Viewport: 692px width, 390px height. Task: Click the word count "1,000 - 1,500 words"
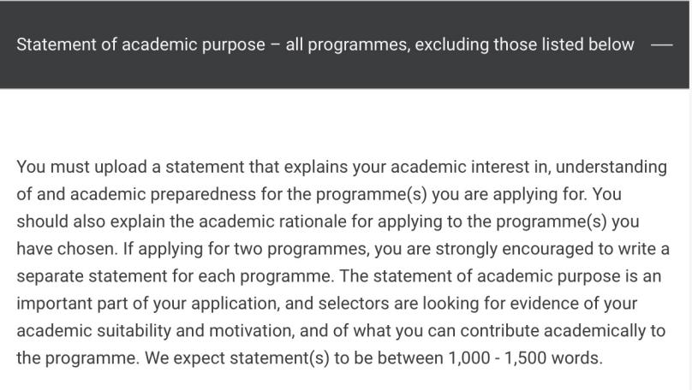525,358
